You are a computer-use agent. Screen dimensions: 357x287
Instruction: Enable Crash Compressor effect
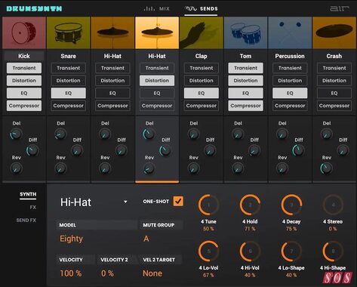coord(334,106)
